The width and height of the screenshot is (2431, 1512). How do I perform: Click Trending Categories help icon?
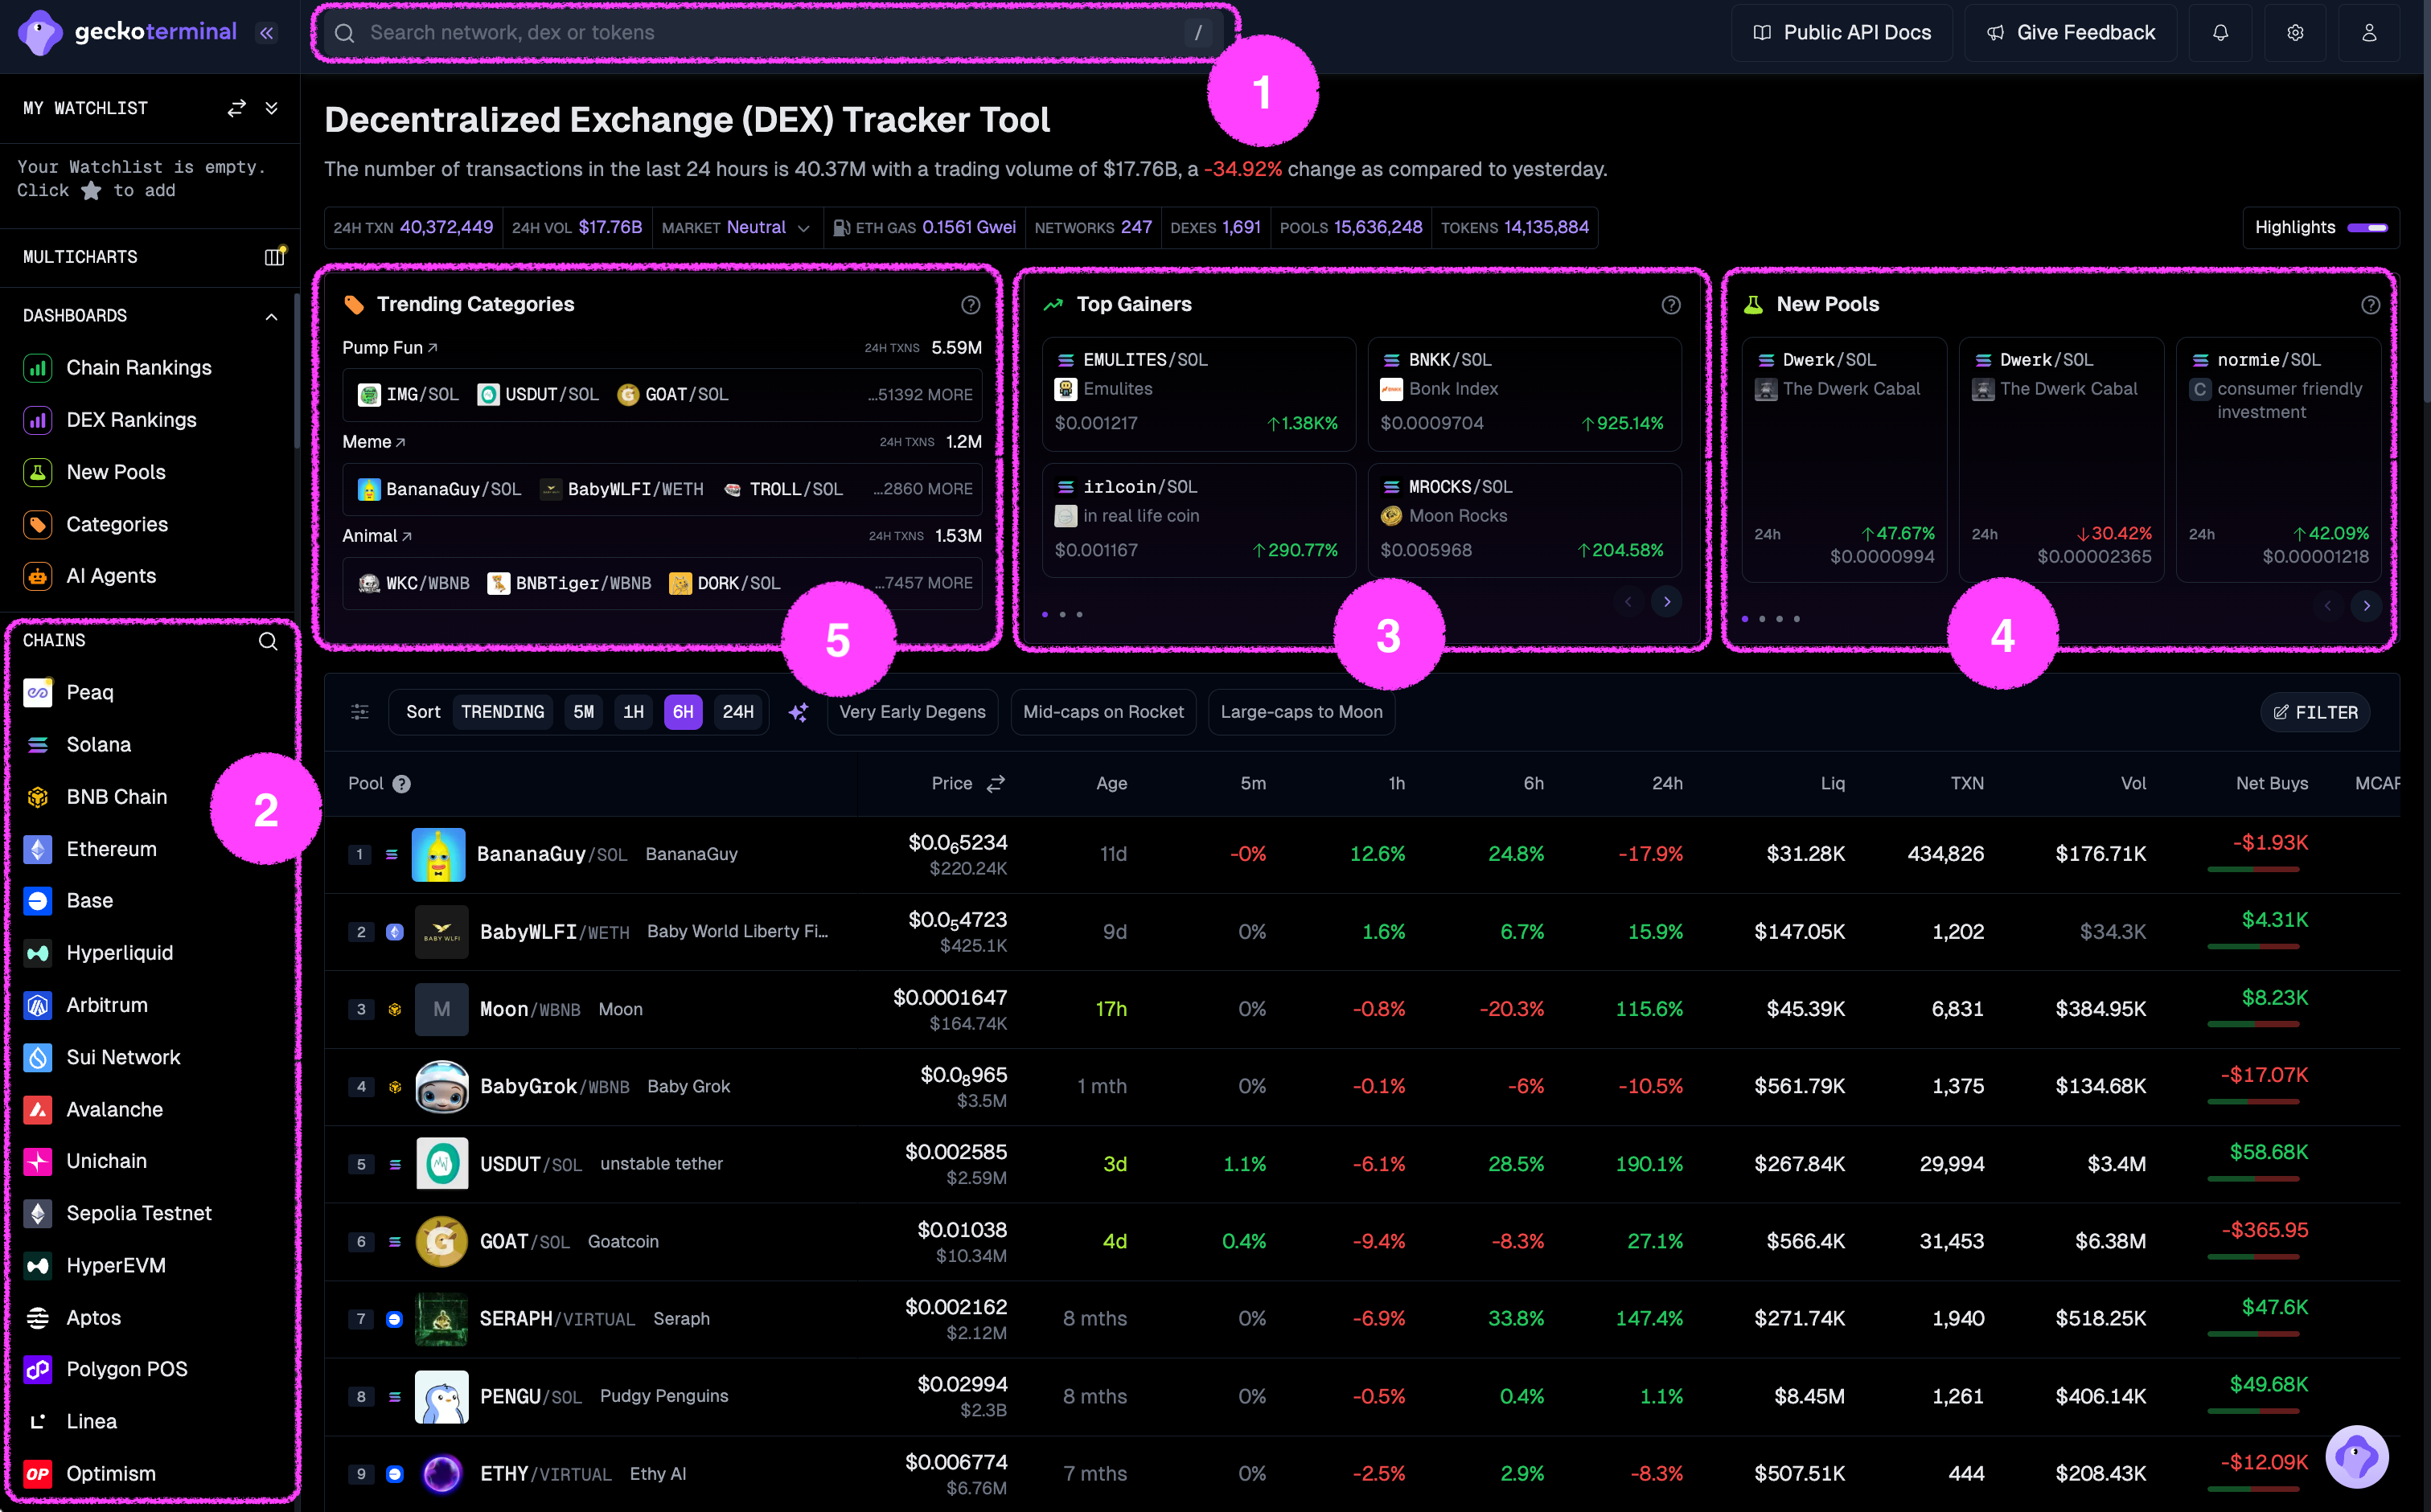(x=971, y=305)
